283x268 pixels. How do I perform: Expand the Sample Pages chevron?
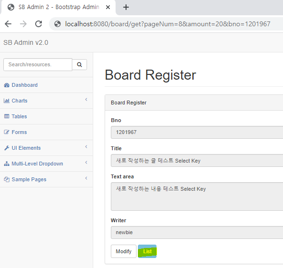(x=86, y=178)
